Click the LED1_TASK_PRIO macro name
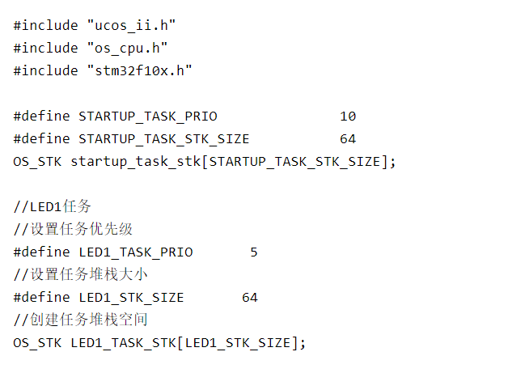Screen dimensions: 508x373 (x=136, y=252)
